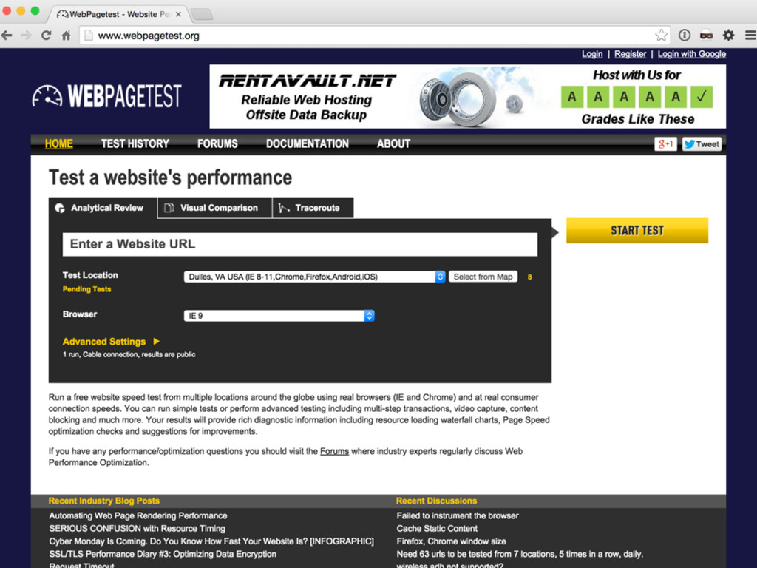Viewport: 757px width, 568px height.
Task: Open Need 63 urls to be tested discussion
Action: tap(520, 554)
